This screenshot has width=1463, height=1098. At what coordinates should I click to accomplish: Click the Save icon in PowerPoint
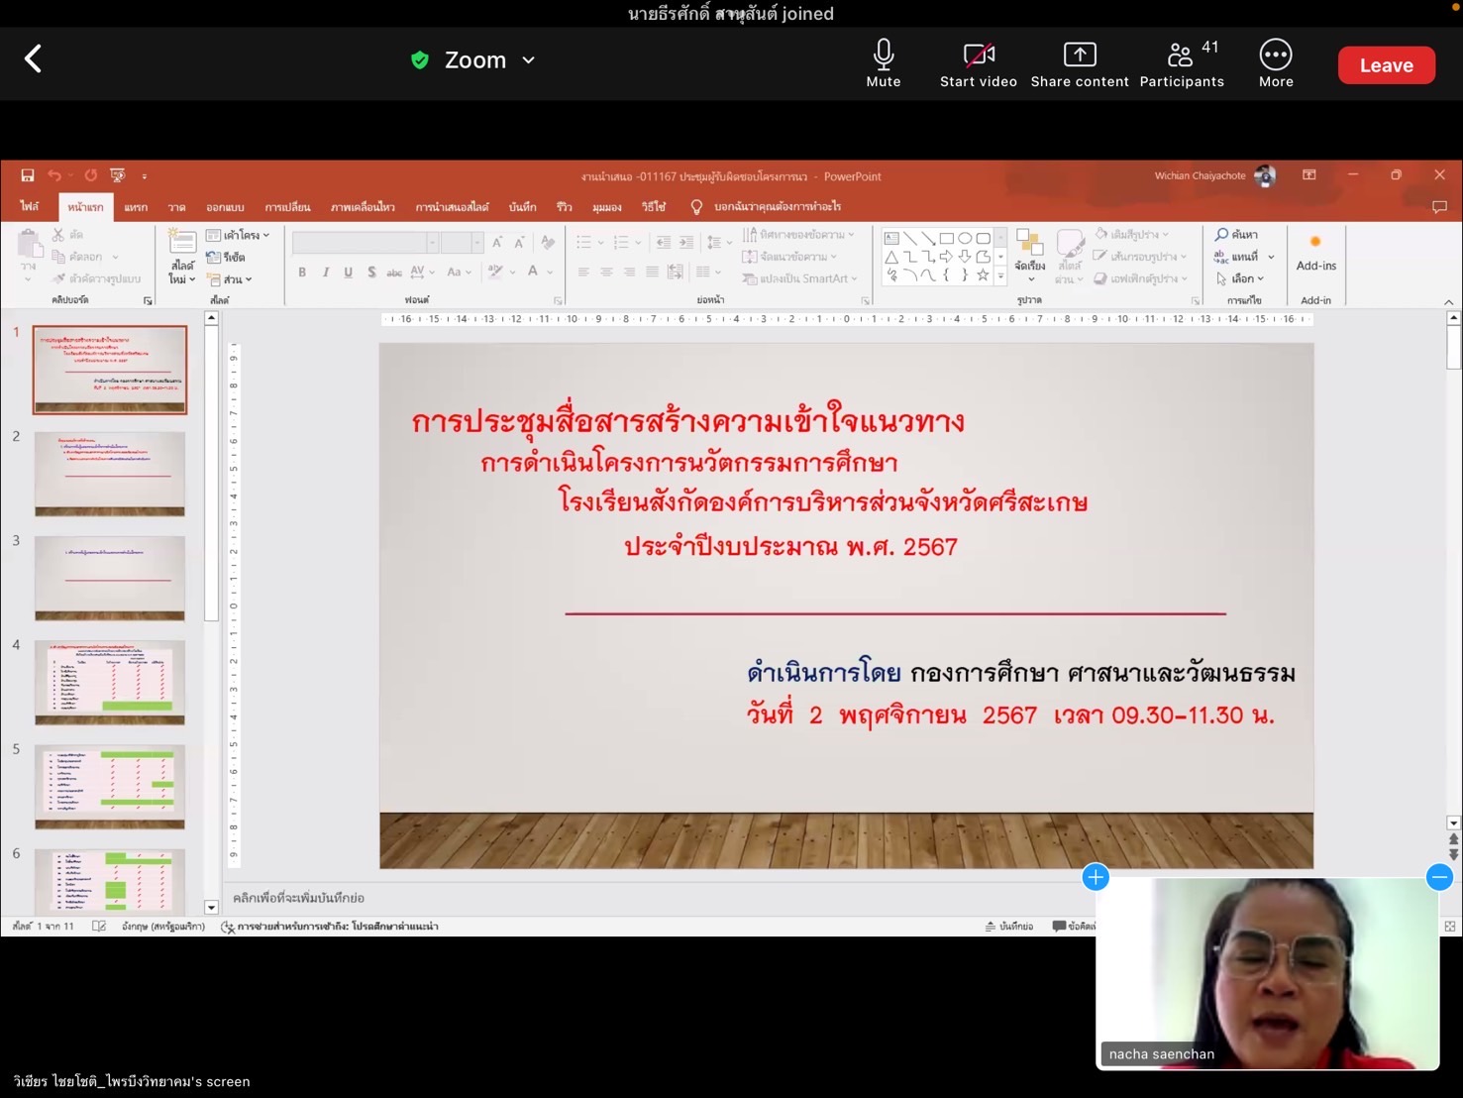tap(28, 175)
